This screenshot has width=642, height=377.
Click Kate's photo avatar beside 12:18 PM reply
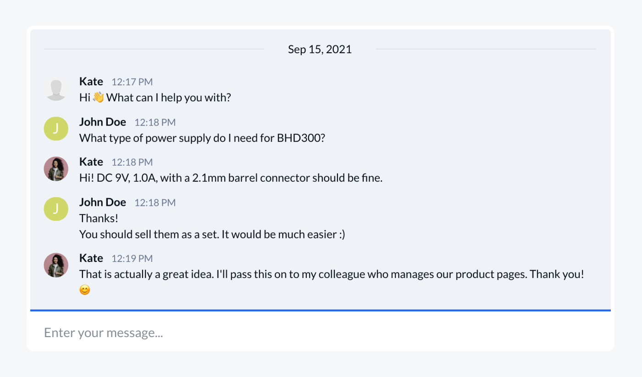click(x=56, y=169)
